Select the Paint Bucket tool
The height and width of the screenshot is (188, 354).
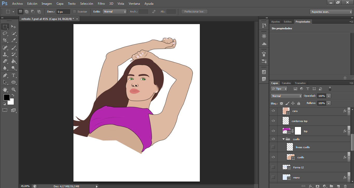point(14,61)
